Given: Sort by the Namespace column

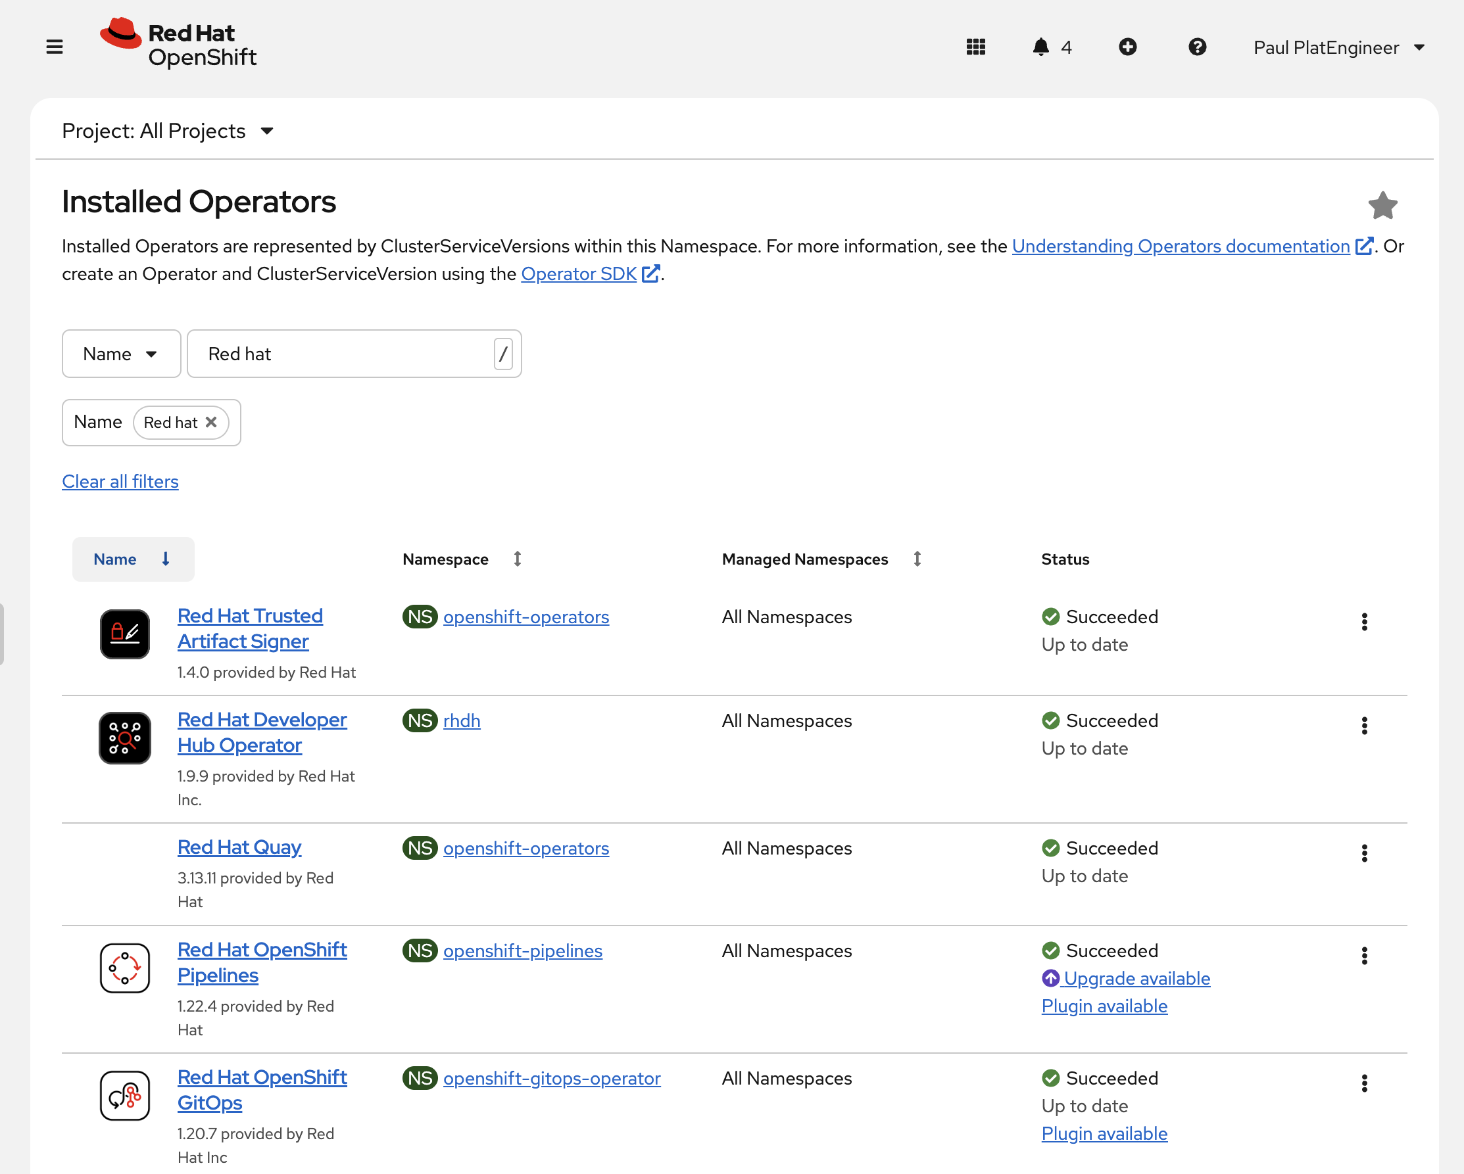Looking at the screenshot, I should click(x=462, y=559).
